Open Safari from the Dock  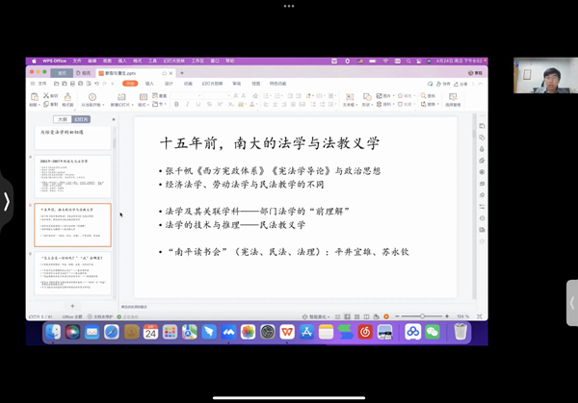click(111, 332)
